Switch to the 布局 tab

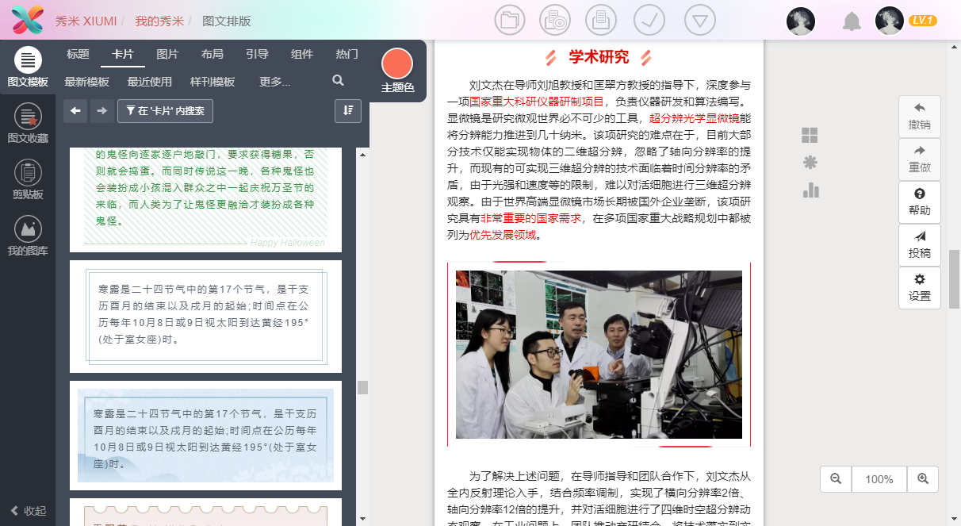click(212, 55)
